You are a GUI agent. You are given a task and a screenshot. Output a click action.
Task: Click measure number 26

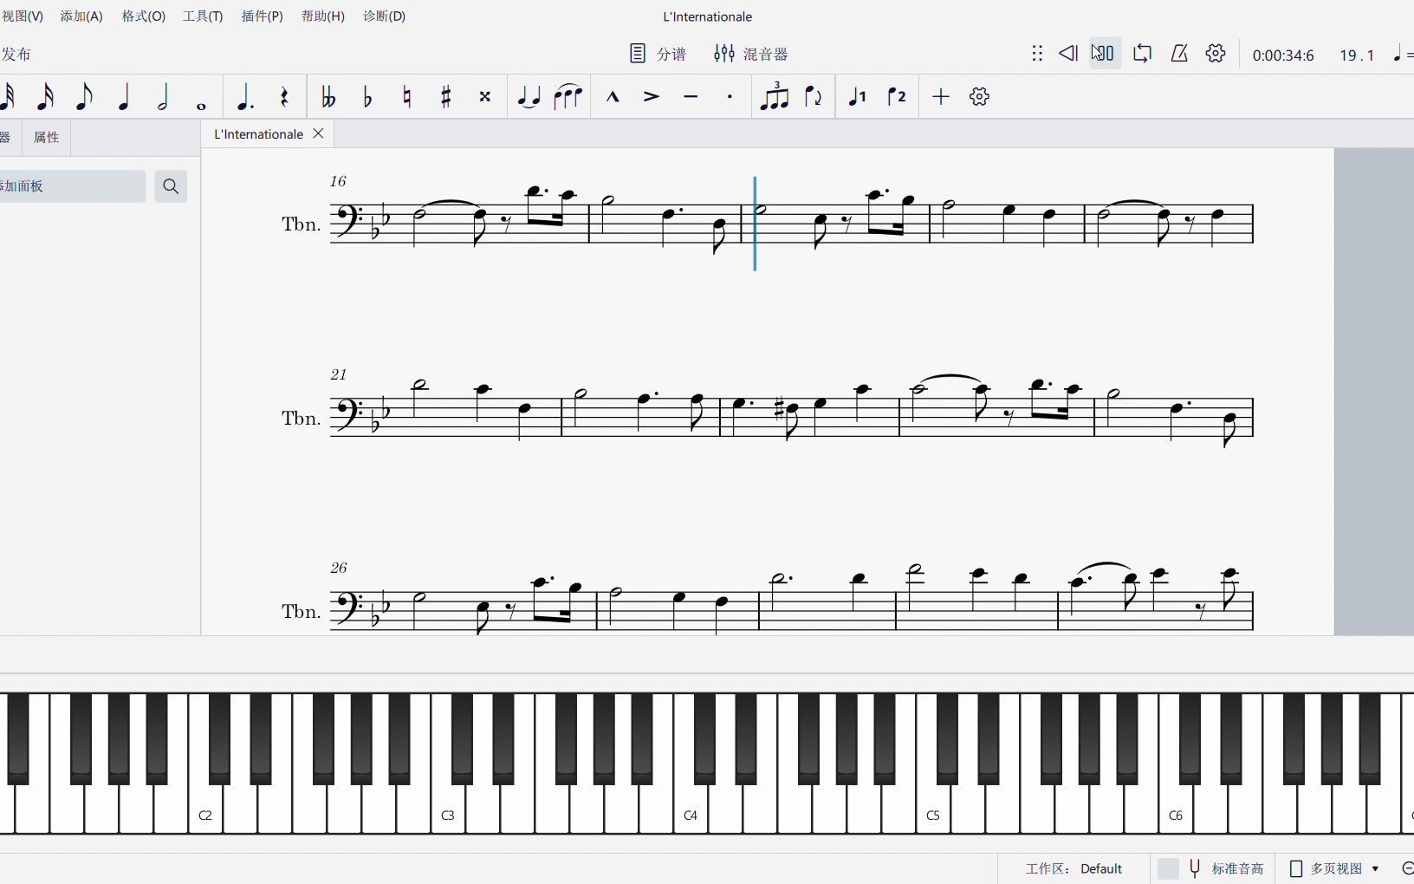pyautogui.click(x=338, y=568)
